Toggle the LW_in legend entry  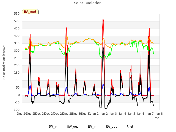click(89, 127)
